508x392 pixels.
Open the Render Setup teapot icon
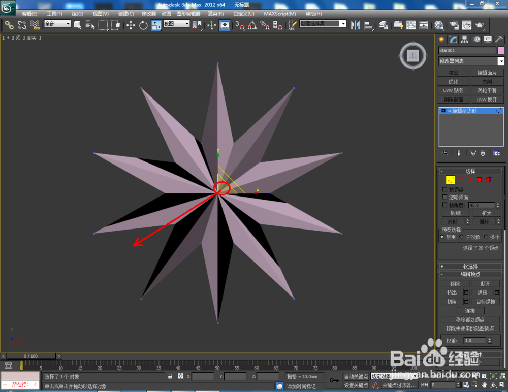tap(454, 25)
